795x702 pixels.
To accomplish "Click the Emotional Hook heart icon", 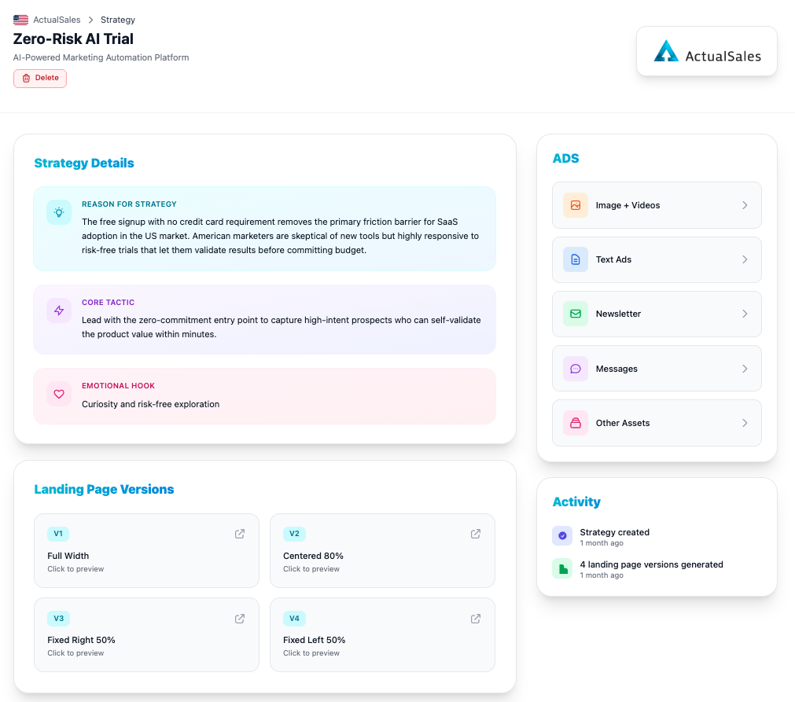I will [59, 394].
